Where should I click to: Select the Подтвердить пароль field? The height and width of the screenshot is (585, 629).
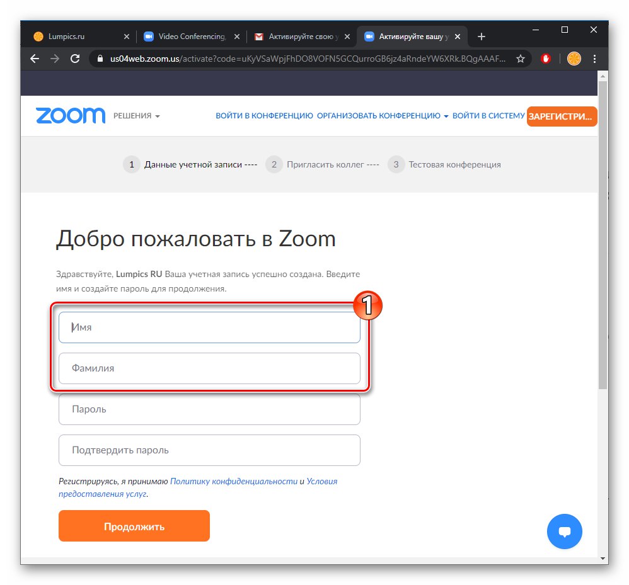pos(209,450)
